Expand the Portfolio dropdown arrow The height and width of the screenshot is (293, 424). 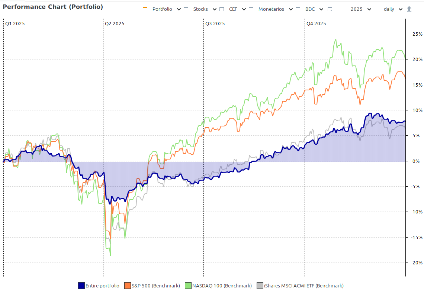(x=179, y=9)
